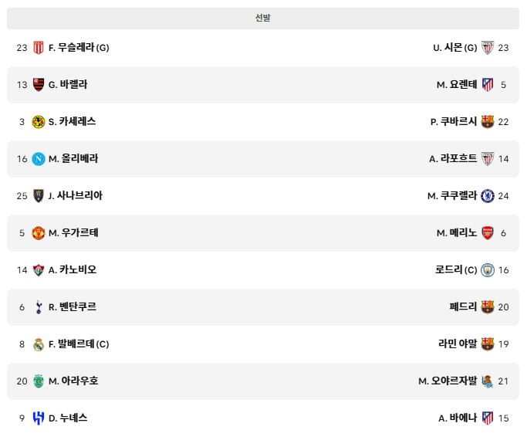Select player 페드리 in the lineup
The image size is (527, 440).
463,307
